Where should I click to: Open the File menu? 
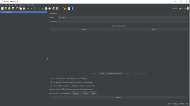click(2, 5)
